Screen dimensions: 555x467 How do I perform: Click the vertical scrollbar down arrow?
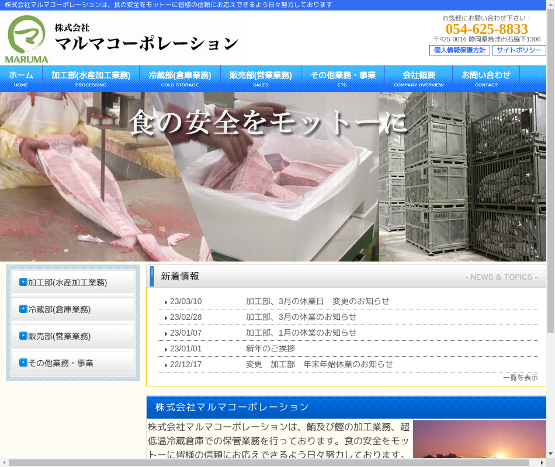point(550,454)
